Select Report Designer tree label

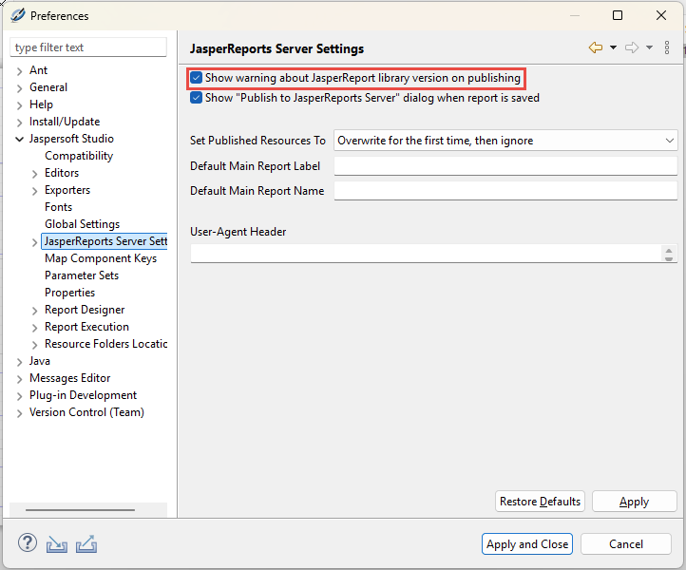(85, 310)
